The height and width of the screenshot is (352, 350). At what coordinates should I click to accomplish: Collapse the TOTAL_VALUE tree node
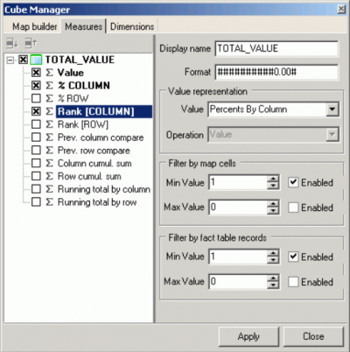[x=10, y=60]
